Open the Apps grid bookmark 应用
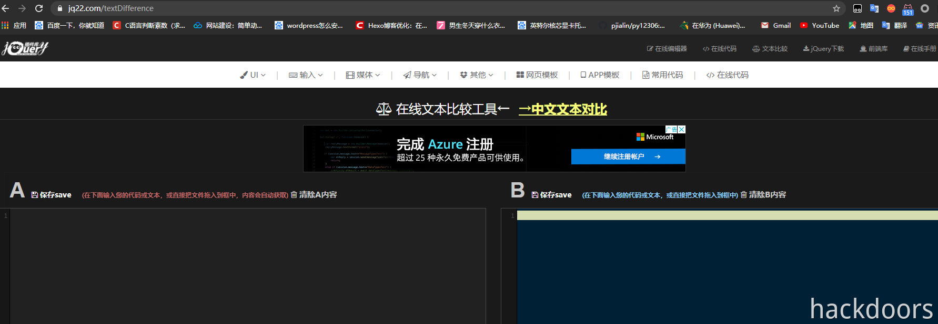This screenshot has width=938, height=324. tap(14, 25)
